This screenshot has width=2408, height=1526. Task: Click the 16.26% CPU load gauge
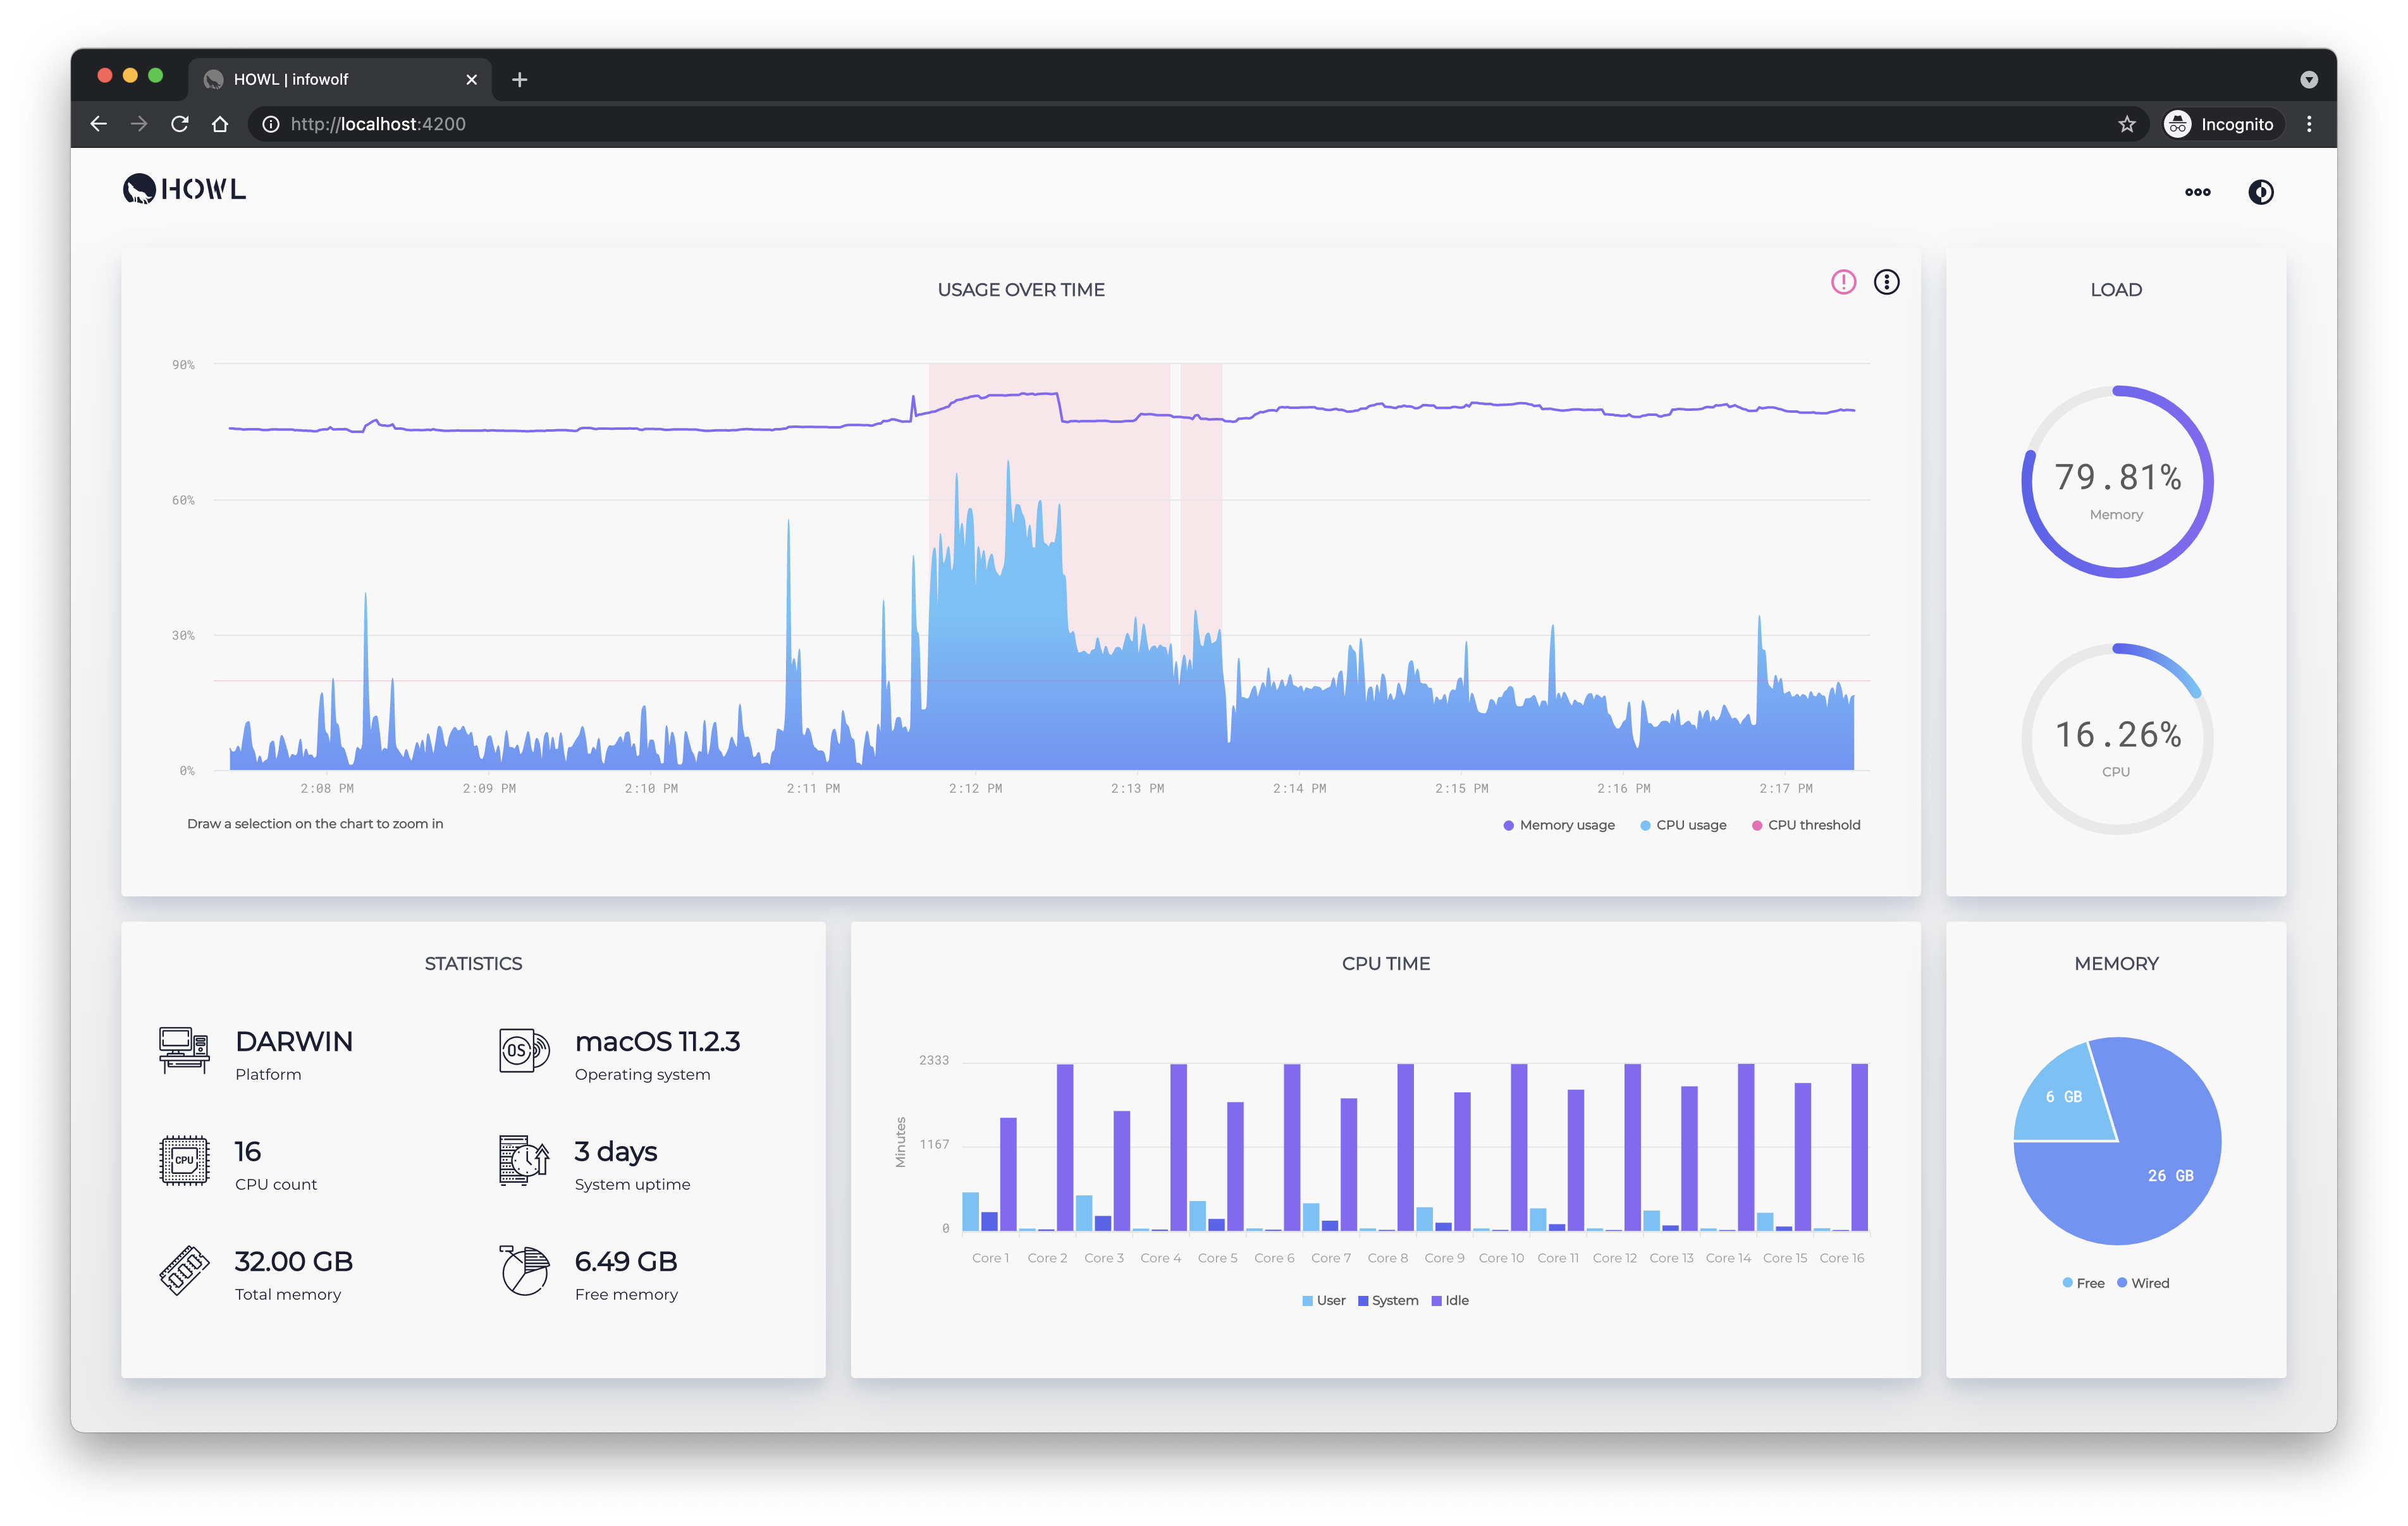point(2117,739)
